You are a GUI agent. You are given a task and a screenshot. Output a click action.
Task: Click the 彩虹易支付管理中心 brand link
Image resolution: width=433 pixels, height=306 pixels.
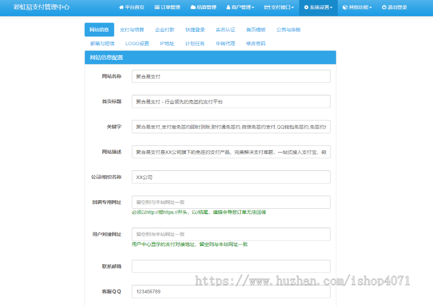(41, 8)
